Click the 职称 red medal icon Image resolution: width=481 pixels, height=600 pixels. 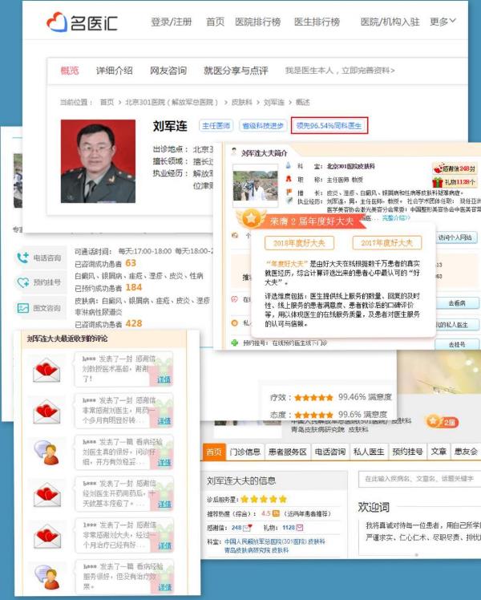point(289,179)
